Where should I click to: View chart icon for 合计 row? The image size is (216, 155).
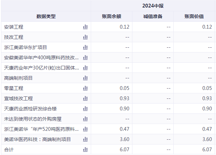85,150
